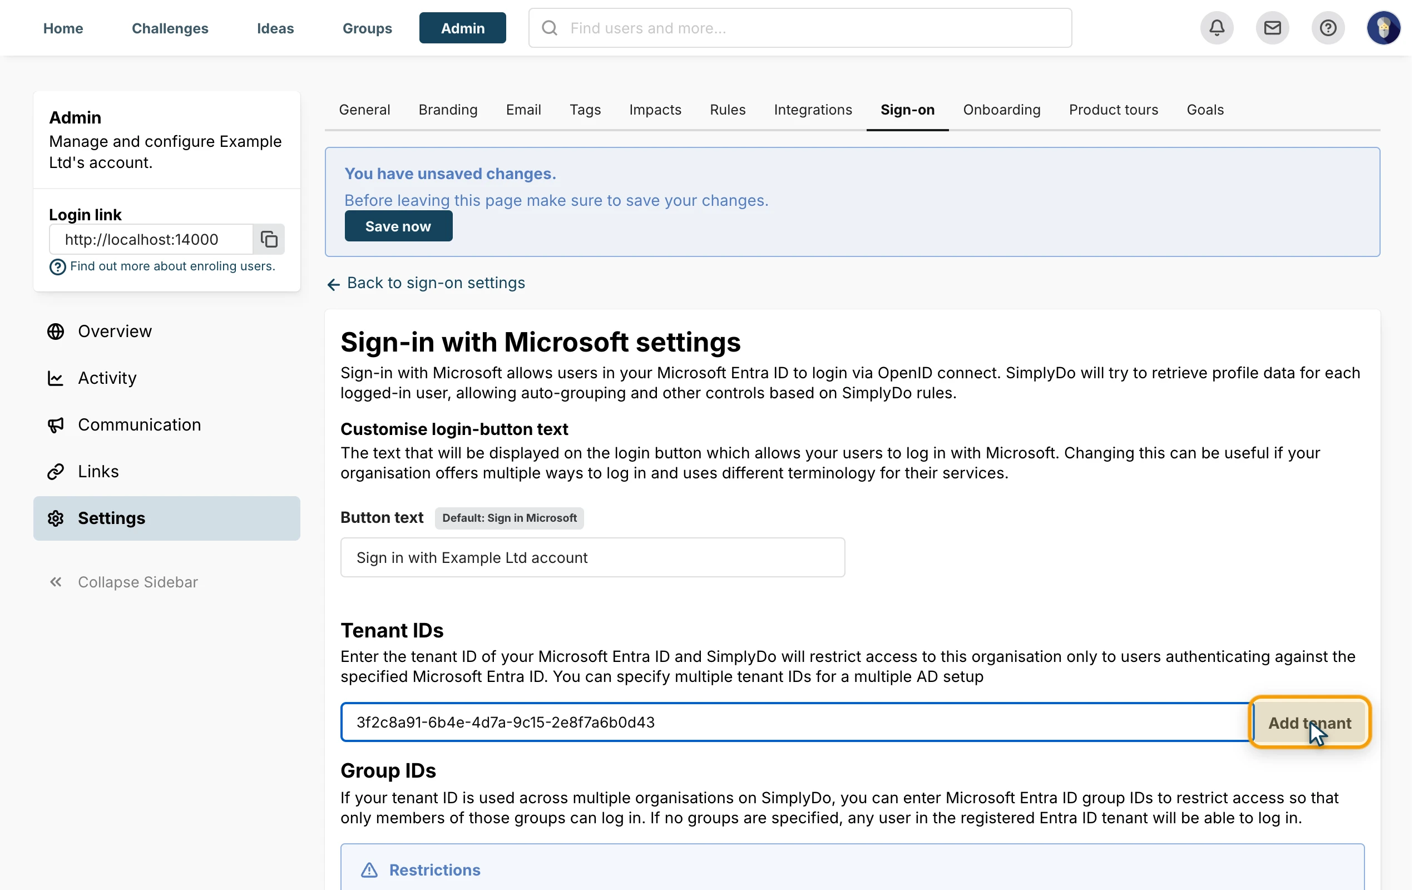
Task: Select the Admin navigation button
Action: [x=462, y=28]
